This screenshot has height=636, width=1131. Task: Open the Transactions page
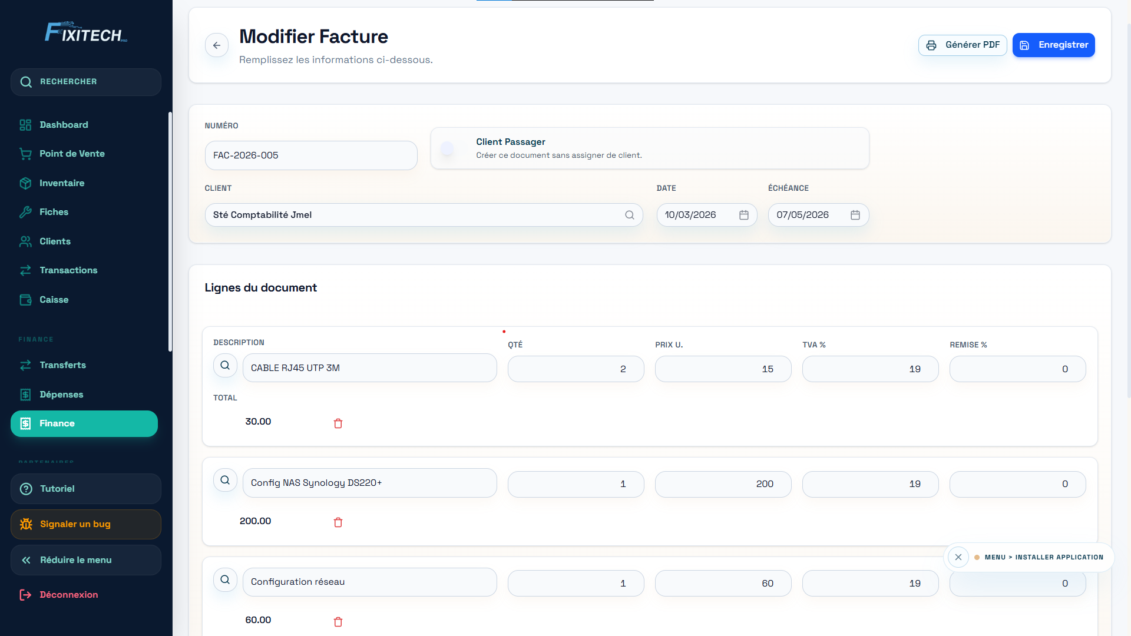pos(68,270)
